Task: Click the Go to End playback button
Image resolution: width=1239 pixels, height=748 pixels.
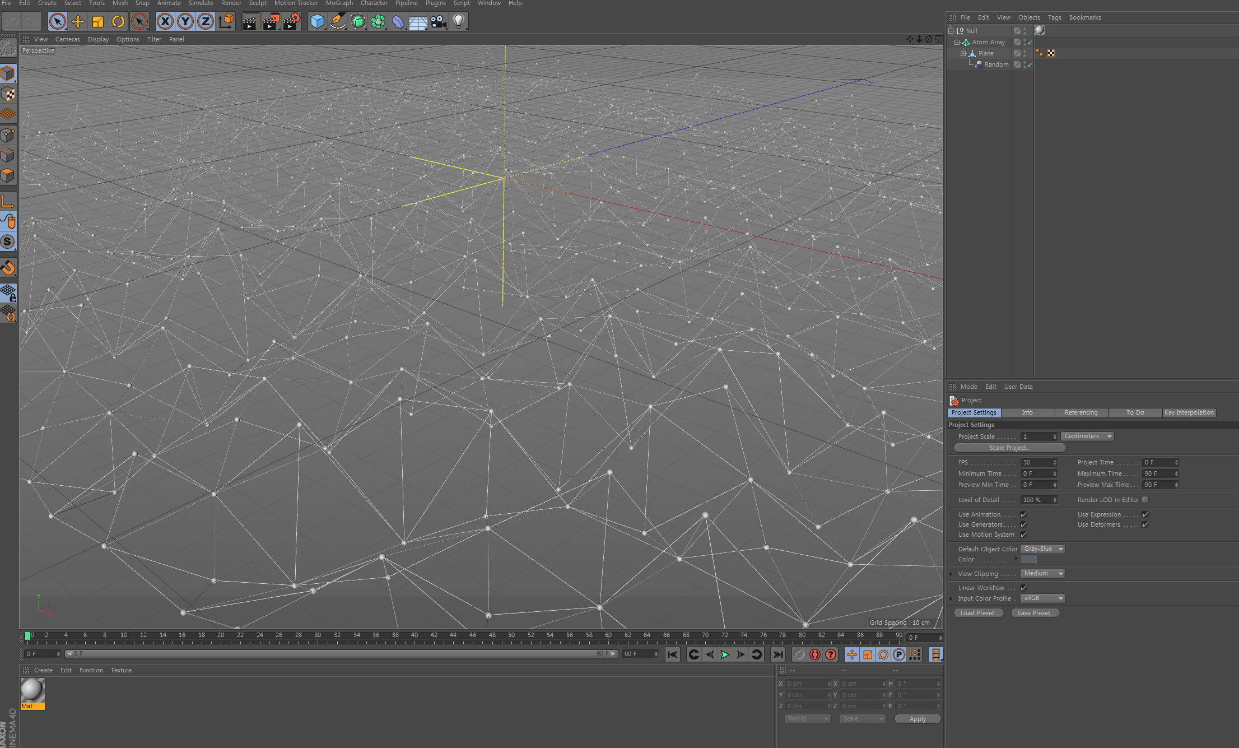Action: [x=778, y=654]
